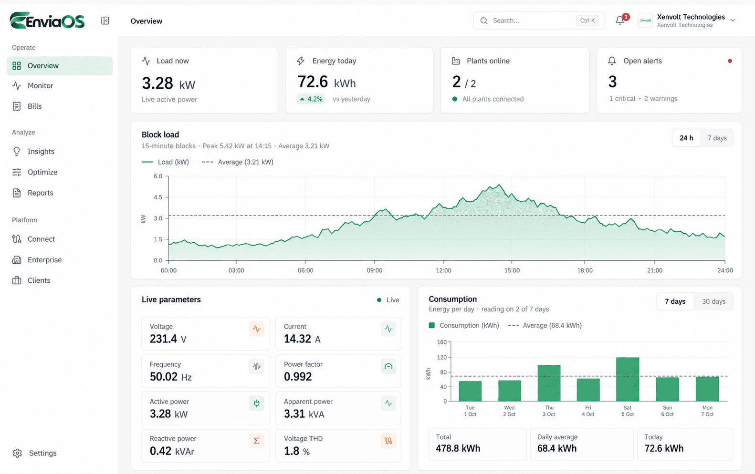755x474 pixels.
Task: Click the Current parameter pulse icon
Action: [388, 329]
